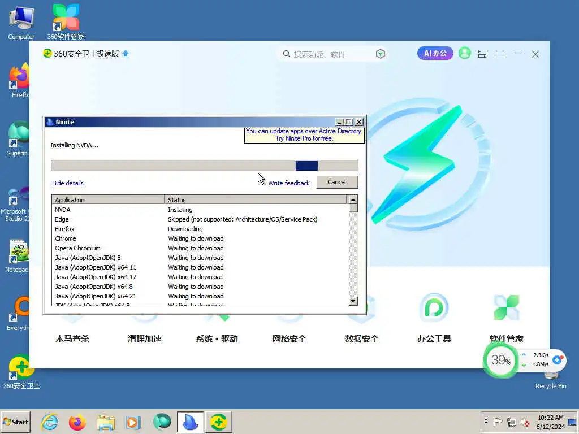The height and width of the screenshot is (434, 579).
Task: Click the muted volume tray icon
Action: click(x=525, y=422)
